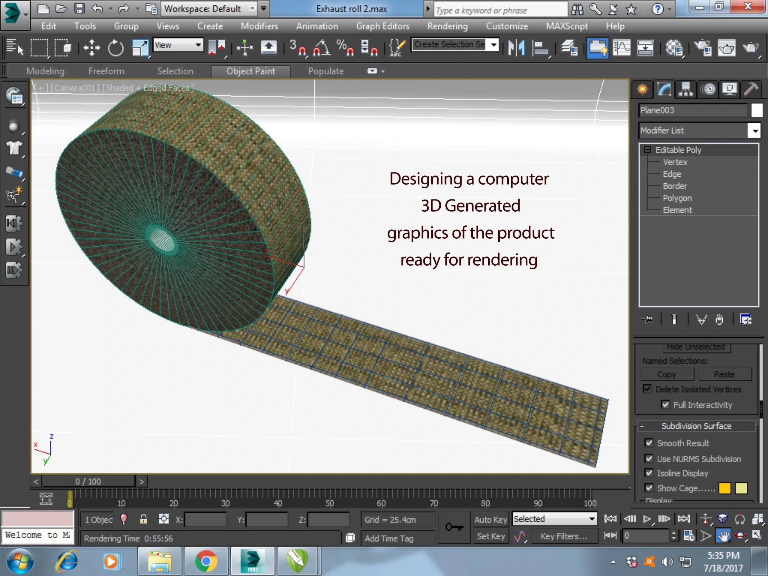Open the Rendering menu
The width and height of the screenshot is (768, 576).
tap(447, 26)
